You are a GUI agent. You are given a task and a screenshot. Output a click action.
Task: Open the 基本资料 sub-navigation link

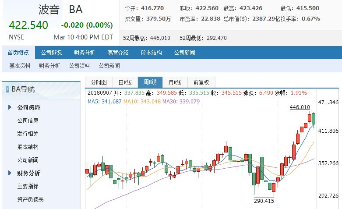coord(20,66)
